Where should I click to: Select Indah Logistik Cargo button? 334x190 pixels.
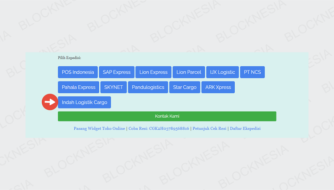(x=84, y=102)
